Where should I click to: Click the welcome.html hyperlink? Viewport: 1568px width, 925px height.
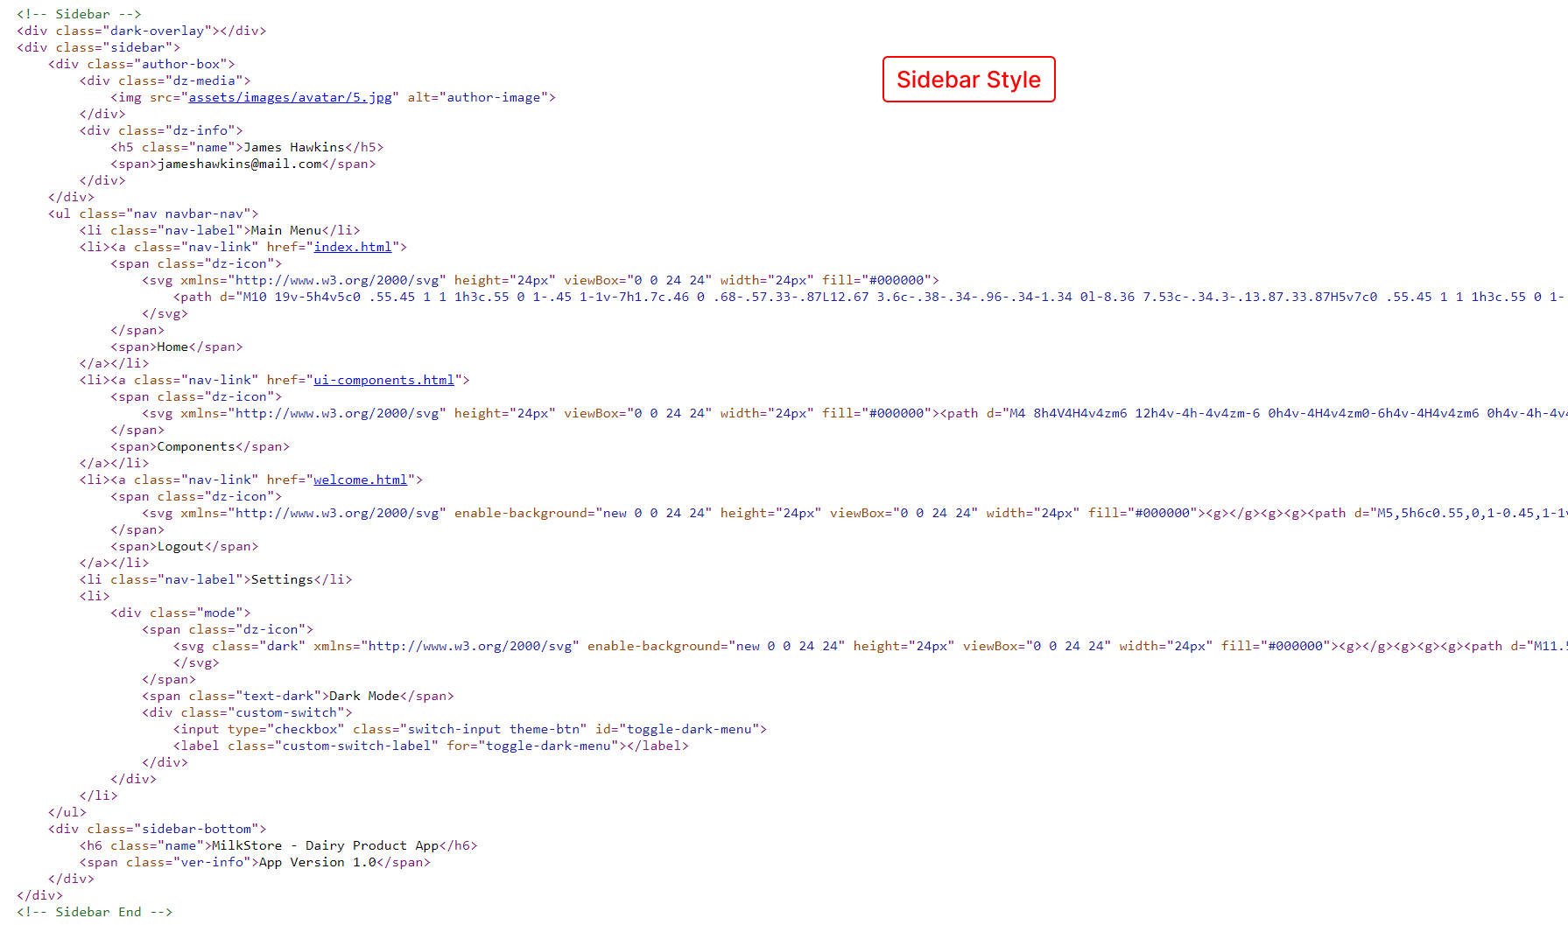(360, 480)
